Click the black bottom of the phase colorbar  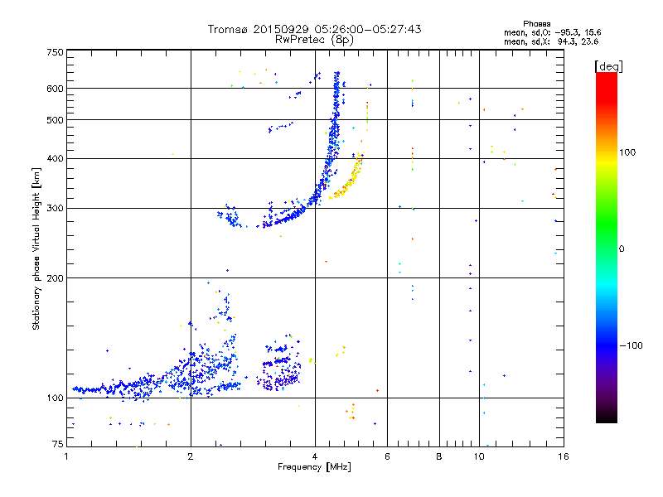pos(607,417)
